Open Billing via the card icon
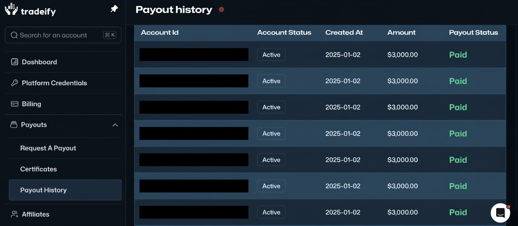This screenshot has height=226, width=518. click(x=13, y=104)
